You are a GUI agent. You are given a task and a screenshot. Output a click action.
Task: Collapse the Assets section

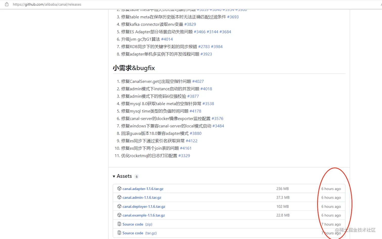tap(114, 176)
